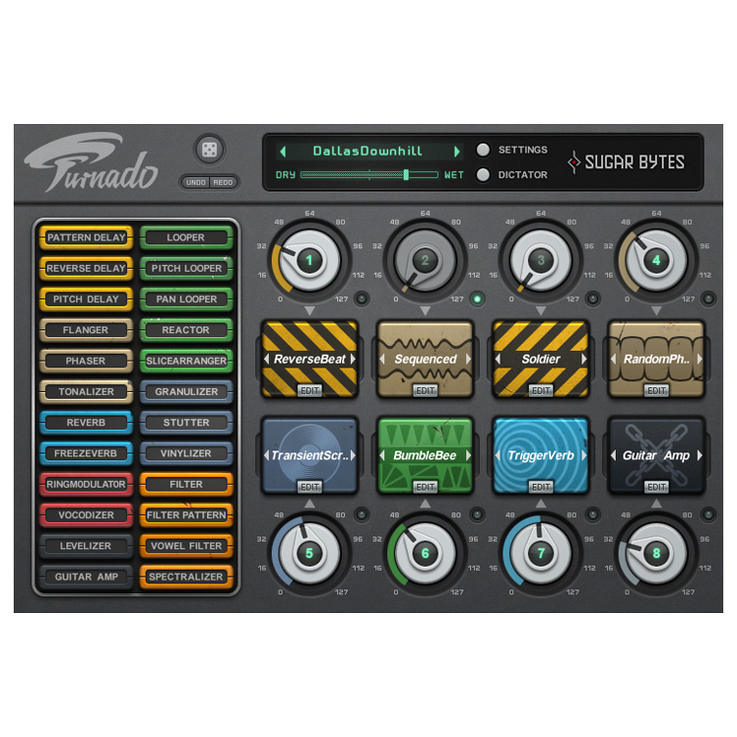Click Edit on the Sequenced slot
The image size is (737, 737).
tap(425, 390)
